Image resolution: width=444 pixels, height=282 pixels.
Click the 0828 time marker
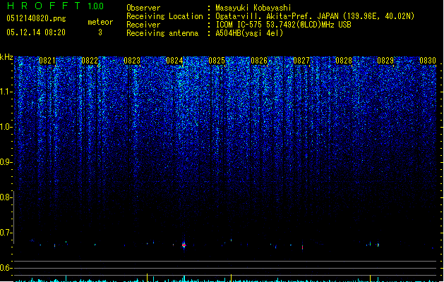344,61
